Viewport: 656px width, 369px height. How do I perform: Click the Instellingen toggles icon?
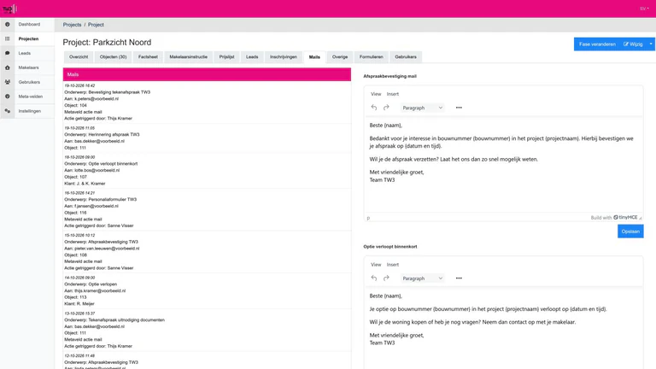point(7,111)
